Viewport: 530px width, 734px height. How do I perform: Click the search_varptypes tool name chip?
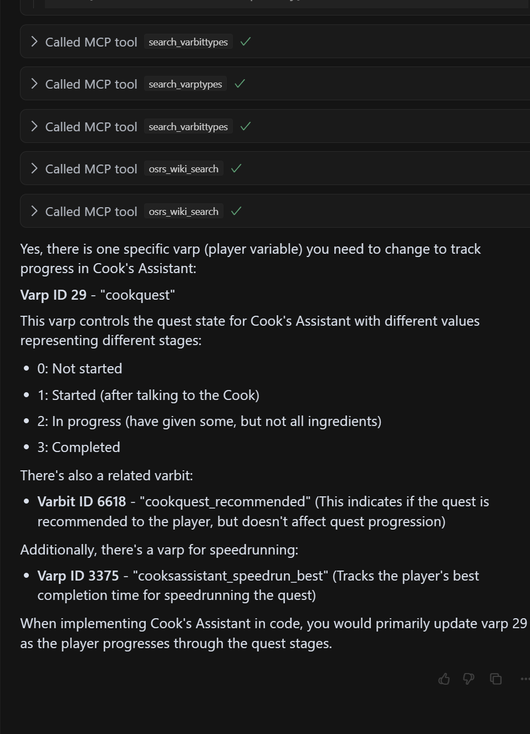click(x=185, y=84)
